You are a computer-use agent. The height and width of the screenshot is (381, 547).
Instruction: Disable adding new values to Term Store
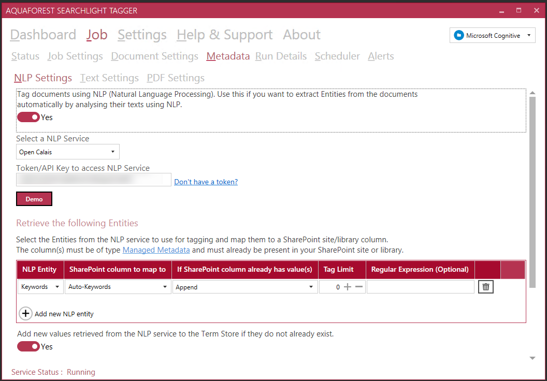pyautogui.click(x=28, y=347)
